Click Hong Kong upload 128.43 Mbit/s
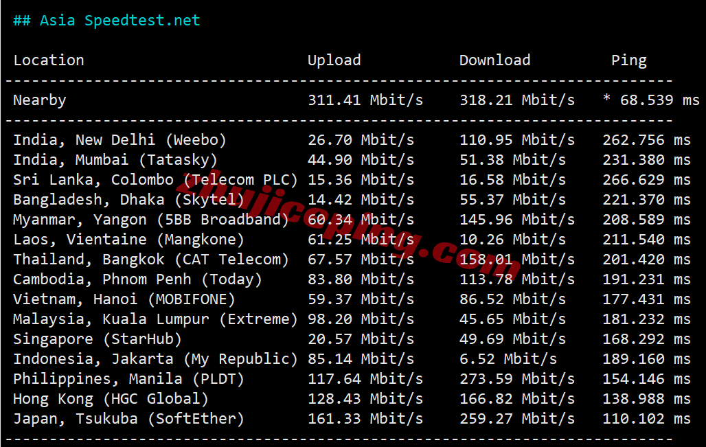The height and width of the screenshot is (447, 706). [365, 399]
